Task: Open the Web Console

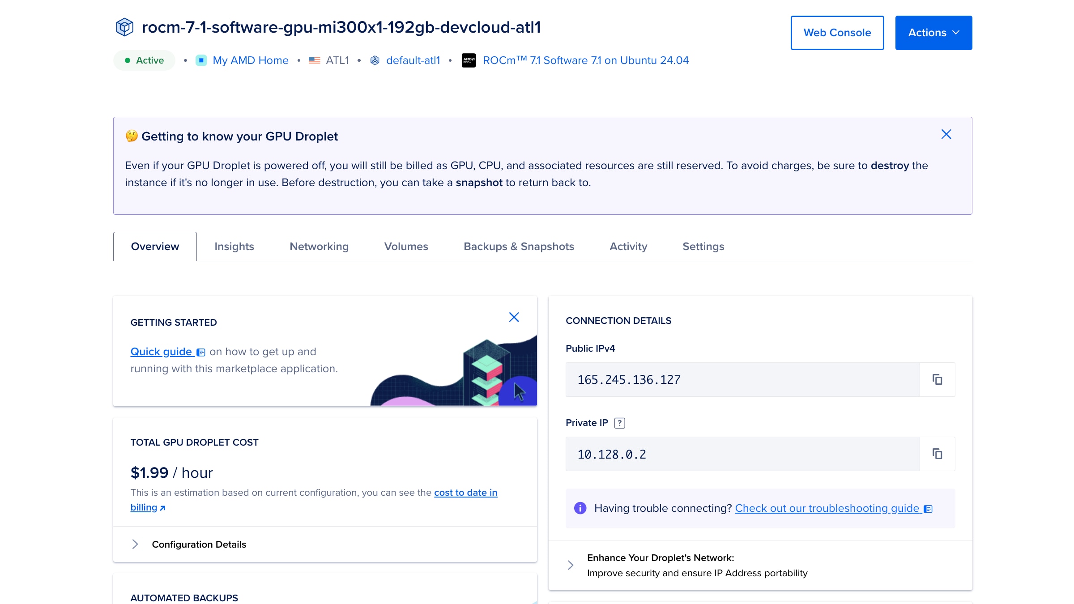Action: [837, 33]
